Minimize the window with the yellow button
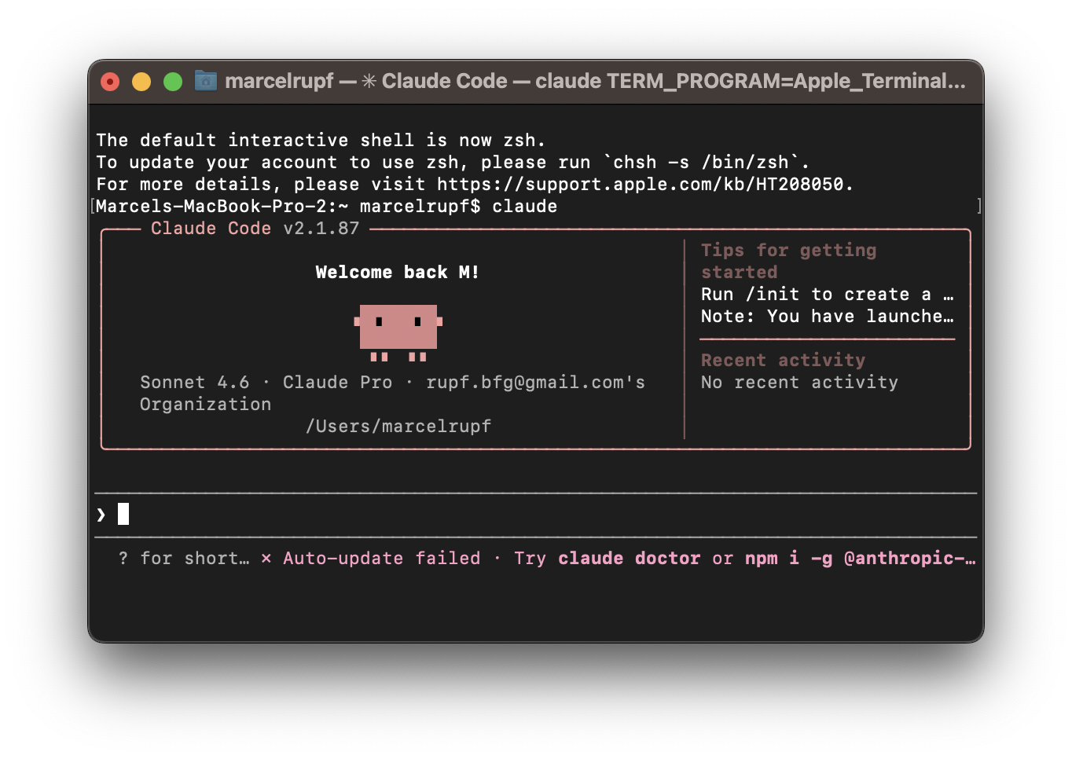 coord(141,82)
